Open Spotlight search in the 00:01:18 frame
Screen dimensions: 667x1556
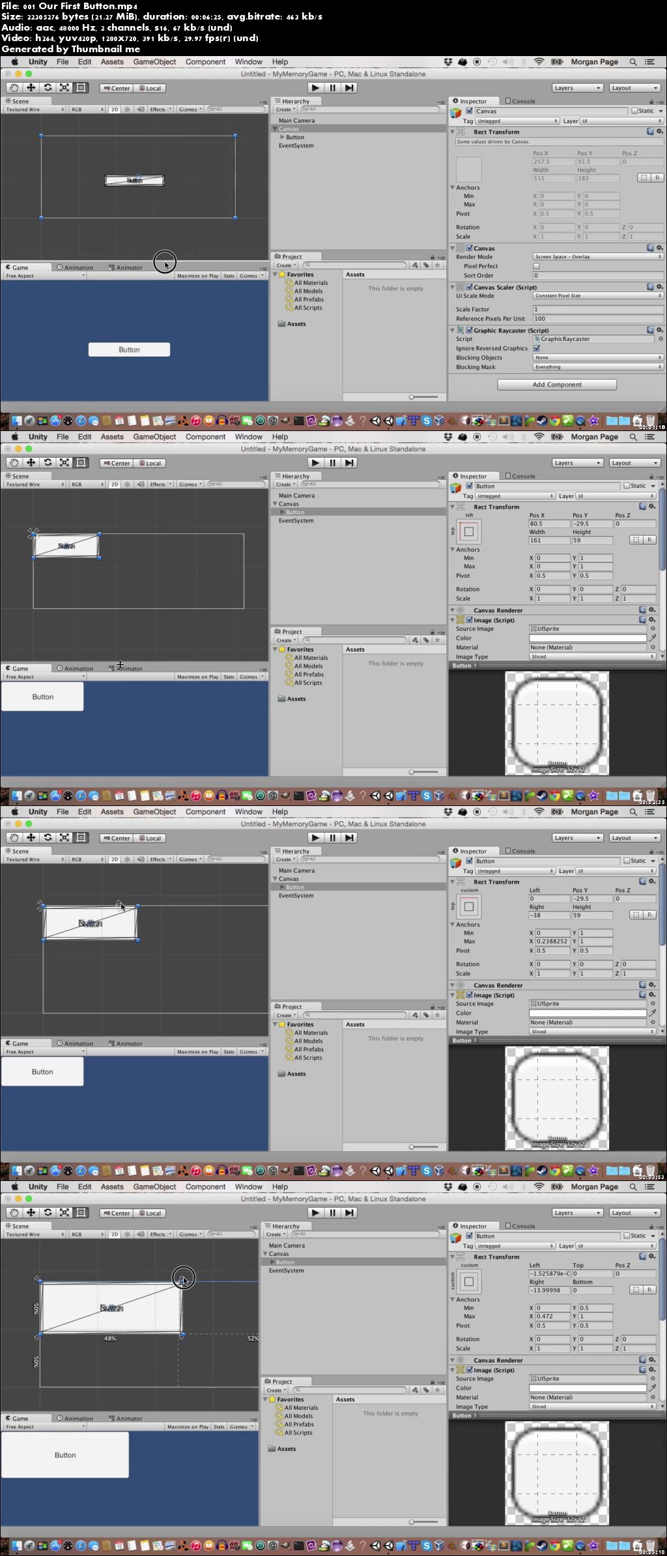633,62
